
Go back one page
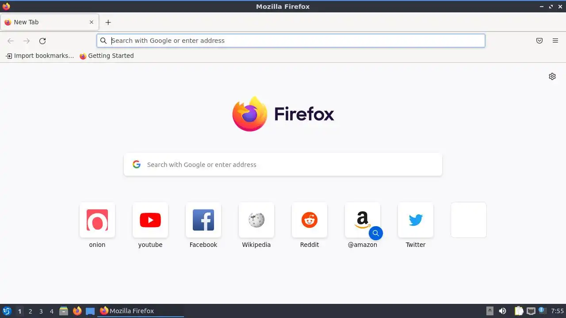[11, 41]
